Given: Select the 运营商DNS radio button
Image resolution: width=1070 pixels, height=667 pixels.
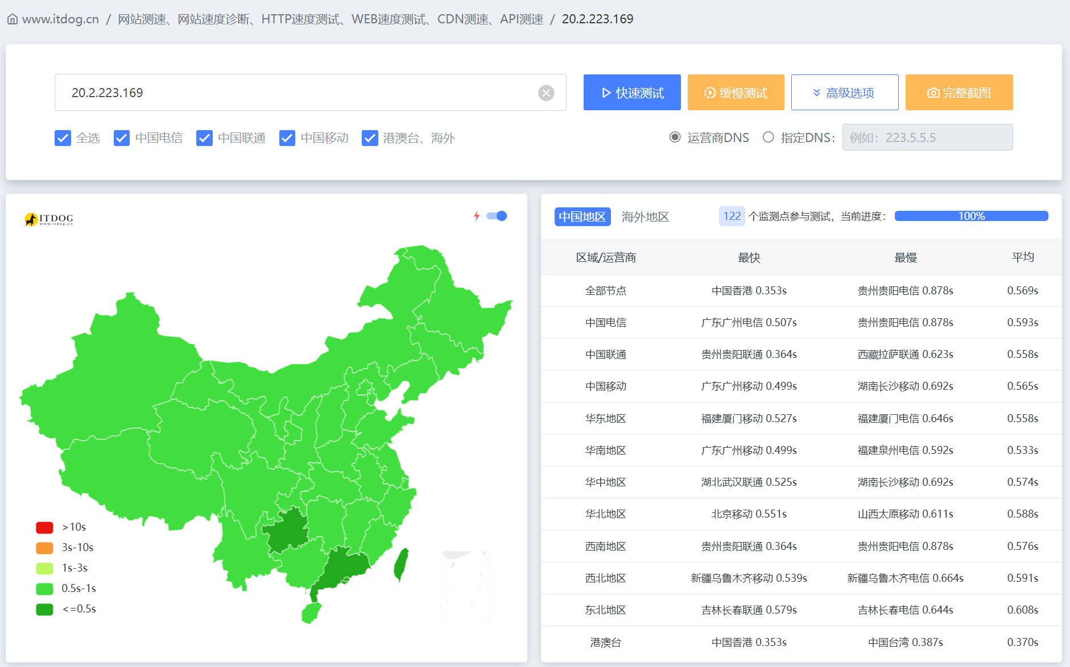Looking at the screenshot, I should pyautogui.click(x=675, y=137).
